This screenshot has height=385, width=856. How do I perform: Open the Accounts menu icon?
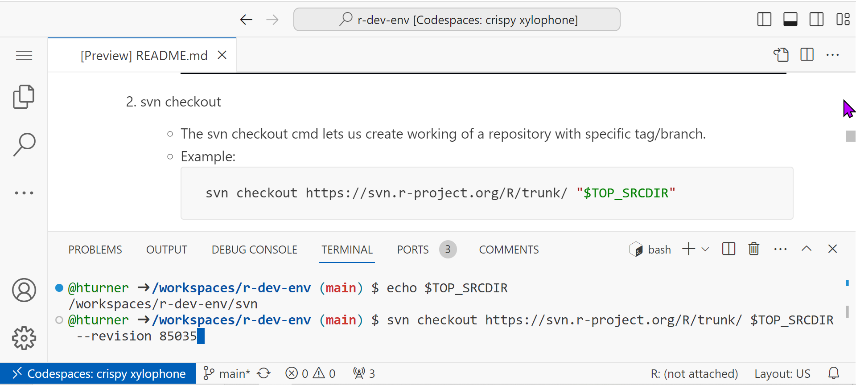(24, 291)
